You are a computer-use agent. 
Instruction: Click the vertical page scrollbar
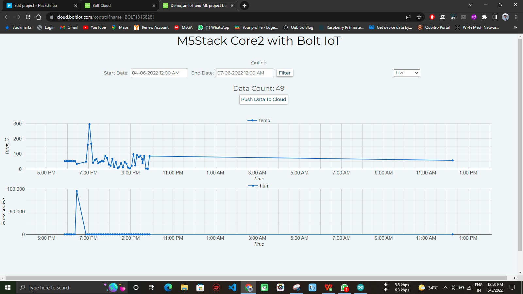point(520,145)
